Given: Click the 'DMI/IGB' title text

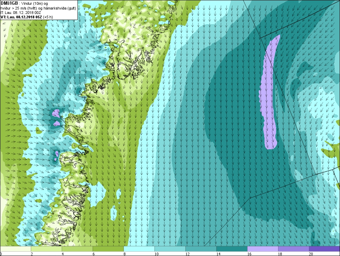Looking at the screenshot, I should point(10,3).
